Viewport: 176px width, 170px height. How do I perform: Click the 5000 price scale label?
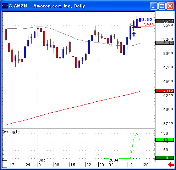pos(168,53)
